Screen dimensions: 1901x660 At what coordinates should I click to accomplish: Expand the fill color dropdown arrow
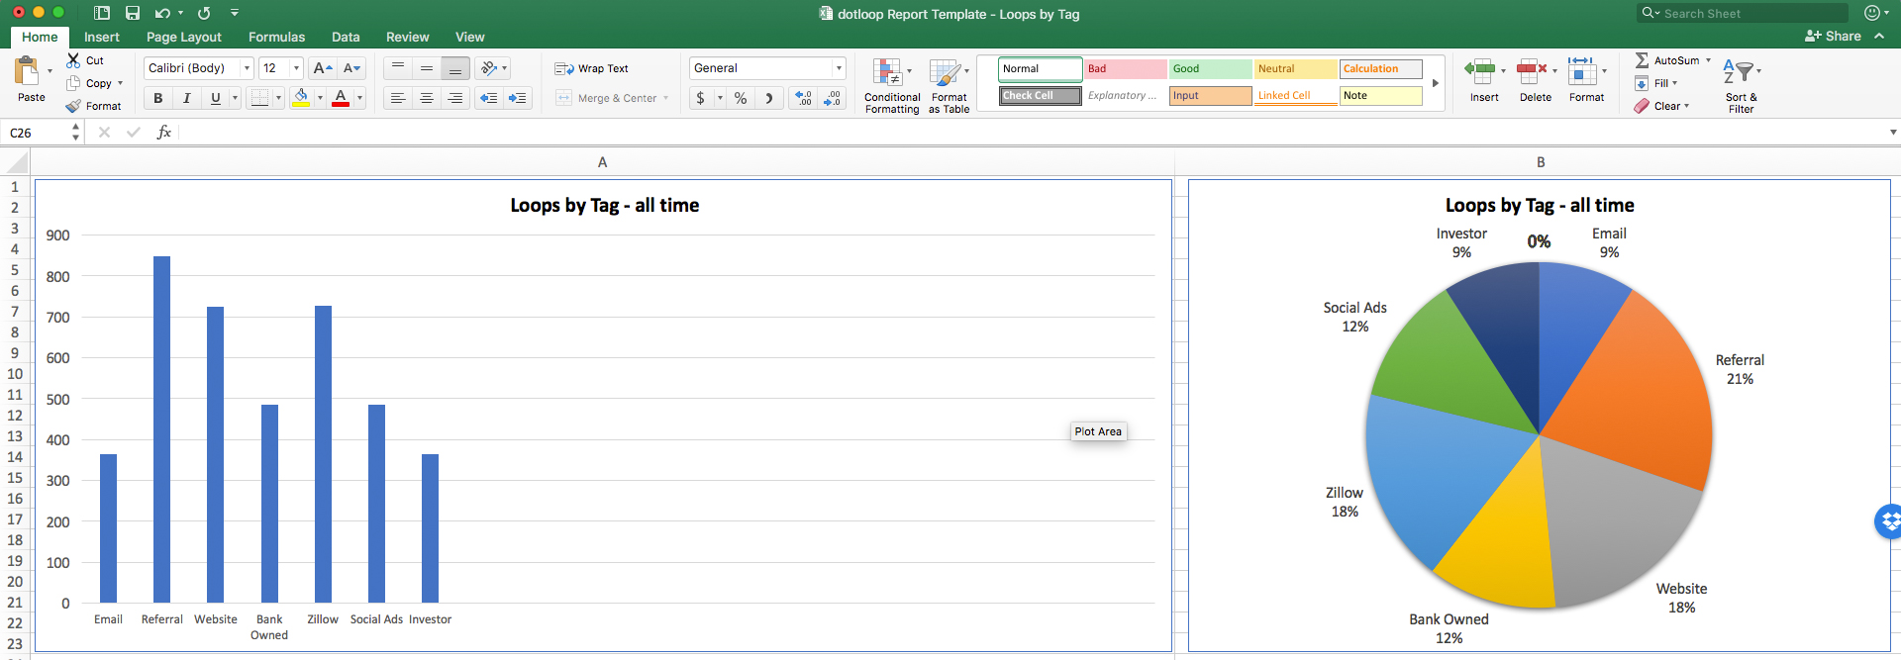(320, 98)
